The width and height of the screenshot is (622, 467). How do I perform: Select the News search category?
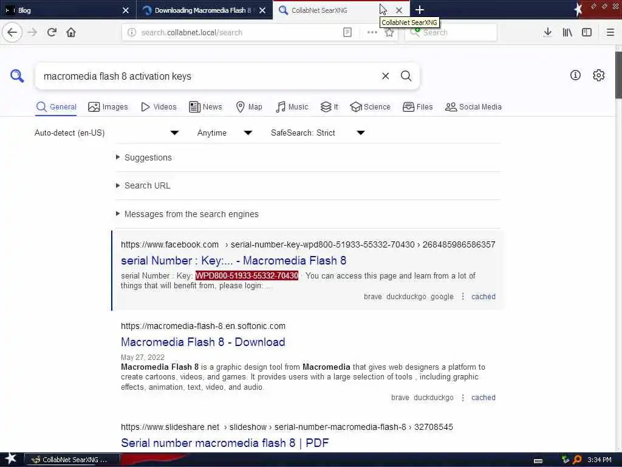click(205, 107)
